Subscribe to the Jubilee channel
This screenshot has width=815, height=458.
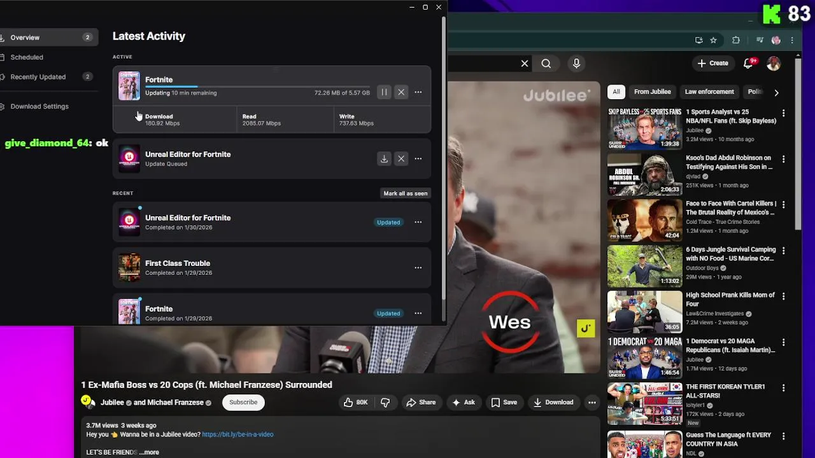243,402
